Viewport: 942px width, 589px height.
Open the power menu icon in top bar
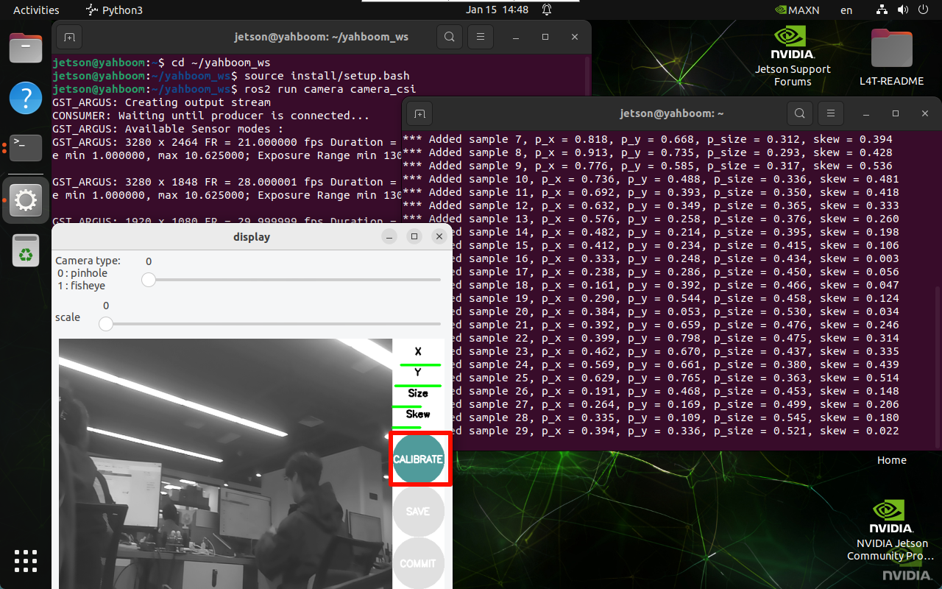(x=923, y=10)
